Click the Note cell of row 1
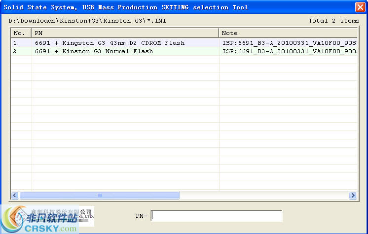368x234 pixels. [289, 43]
